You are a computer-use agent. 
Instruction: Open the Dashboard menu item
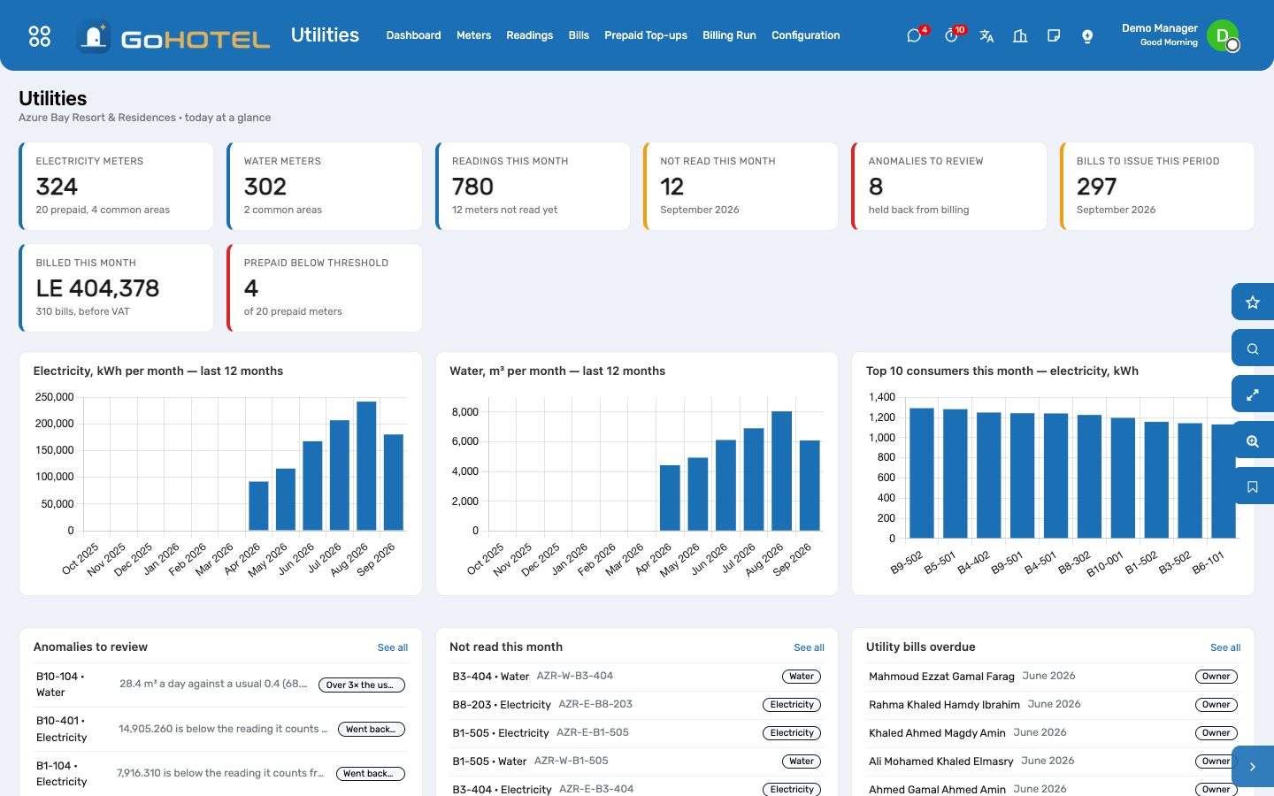(413, 35)
